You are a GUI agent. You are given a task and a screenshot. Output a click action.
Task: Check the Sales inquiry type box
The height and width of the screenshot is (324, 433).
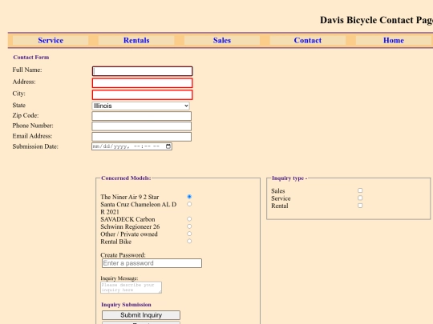point(360,190)
